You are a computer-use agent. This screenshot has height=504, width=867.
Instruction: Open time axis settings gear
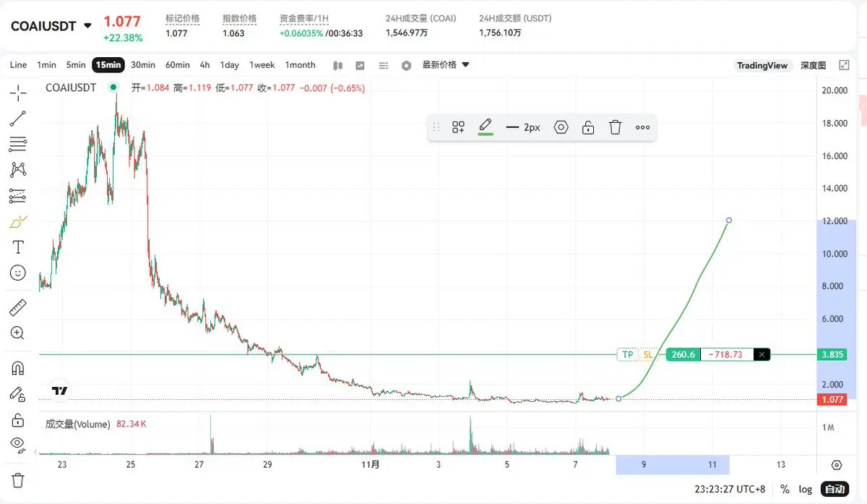click(x=837, y=465)
